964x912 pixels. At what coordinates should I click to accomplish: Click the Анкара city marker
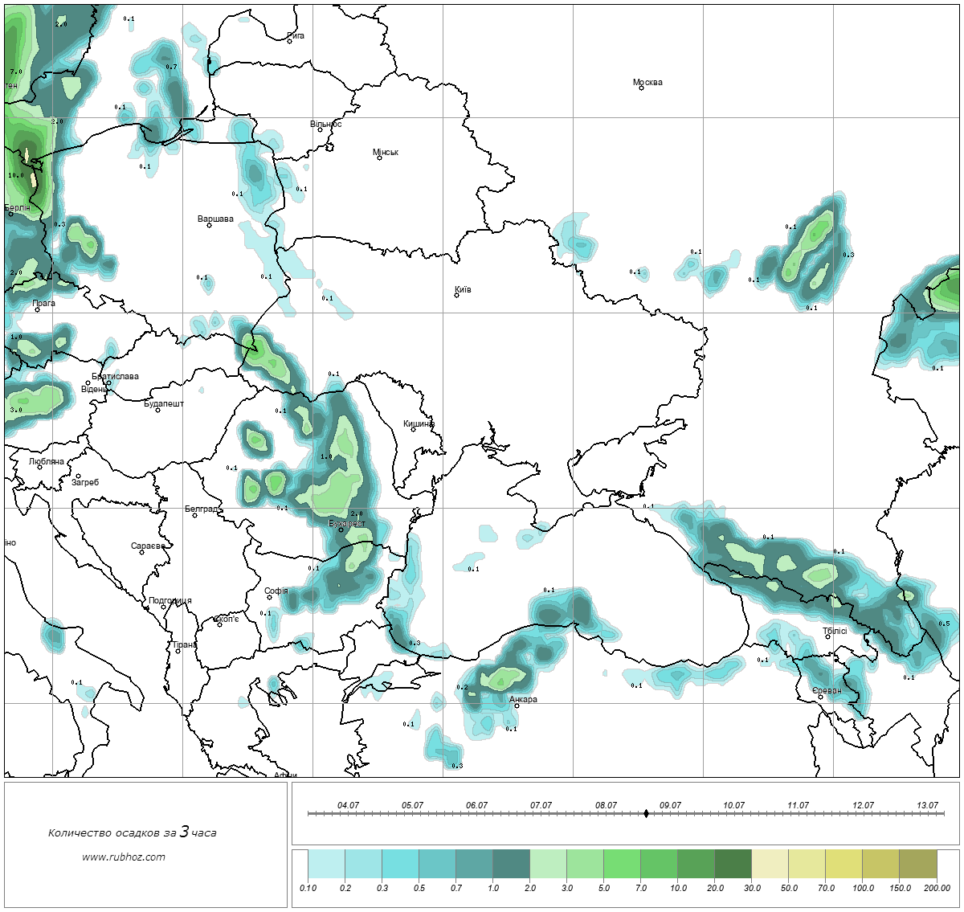coord(517,706)
